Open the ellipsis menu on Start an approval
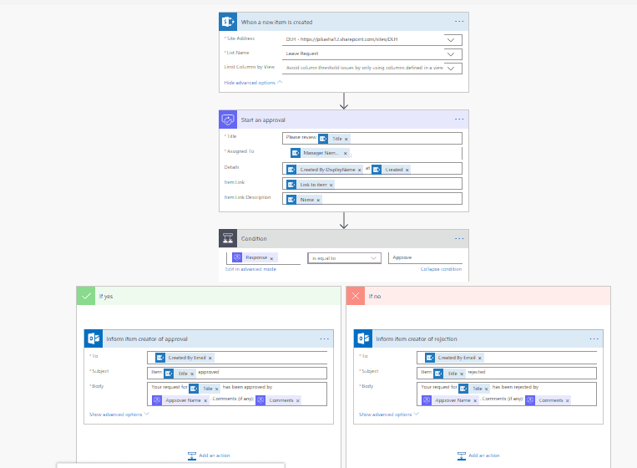The width and height of the screenshot is (637, 468). 459,120
